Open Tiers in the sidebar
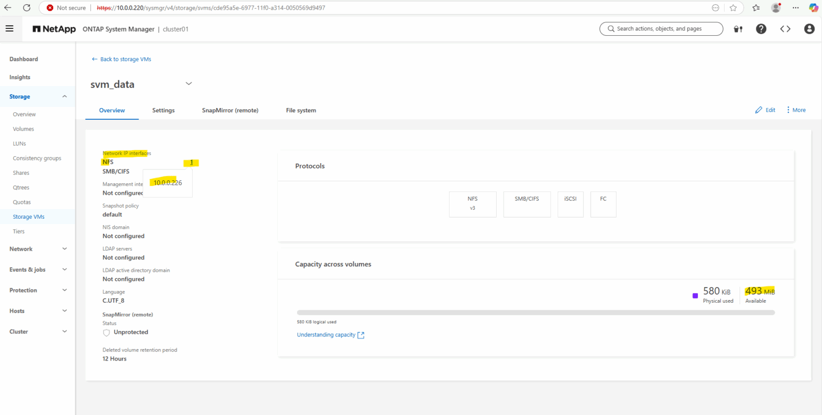Viewport: 822px width, 415px height. point(19,232)
